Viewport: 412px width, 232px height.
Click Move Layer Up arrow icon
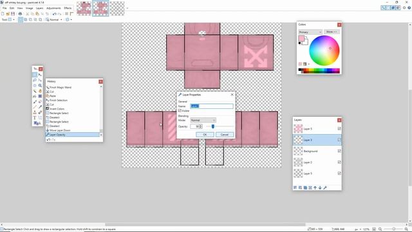315,188
